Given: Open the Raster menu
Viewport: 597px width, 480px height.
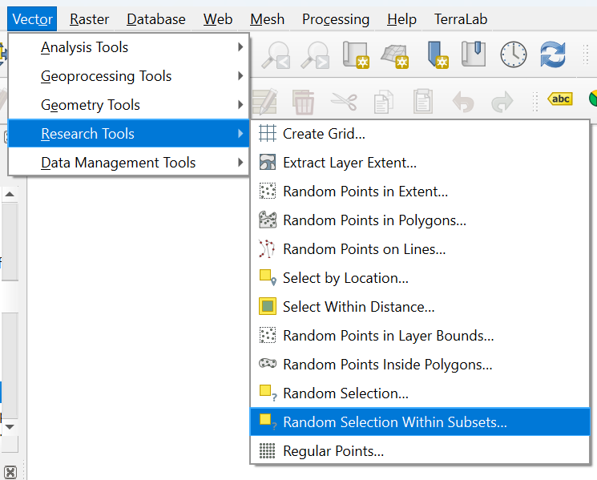Looking at the screenshot, I should (89, 19).
